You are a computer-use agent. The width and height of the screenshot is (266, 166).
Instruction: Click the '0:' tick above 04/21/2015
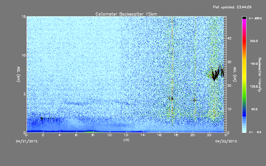click(27, 135)
